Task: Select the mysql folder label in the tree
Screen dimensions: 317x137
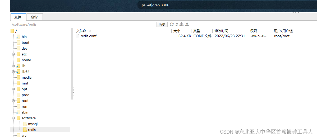Action: pos(33,124)
